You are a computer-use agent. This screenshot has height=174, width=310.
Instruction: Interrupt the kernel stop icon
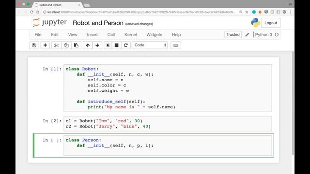click(x=117, y=45)
